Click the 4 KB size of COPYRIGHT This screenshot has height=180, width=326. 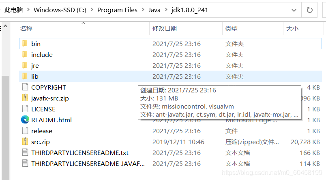point(313,87)
